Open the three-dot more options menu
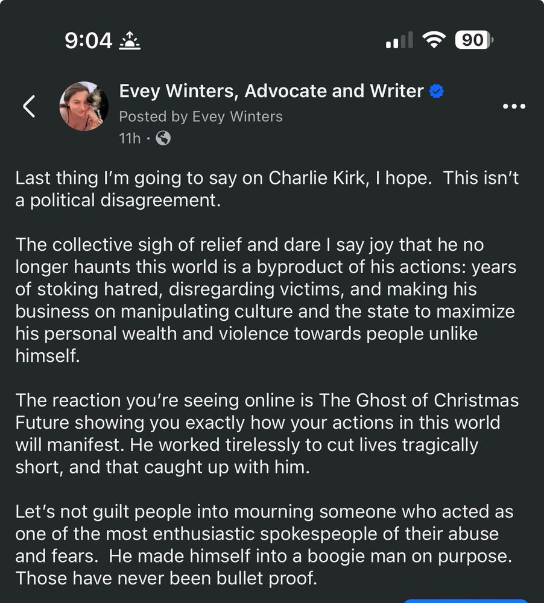This screenshot has width=544, height=603. (514, 107)
